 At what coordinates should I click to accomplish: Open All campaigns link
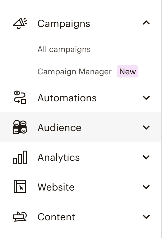(x=64, y=50)
